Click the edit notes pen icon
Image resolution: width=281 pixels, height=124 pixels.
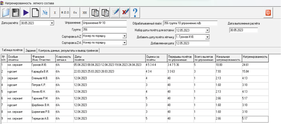[x=115, y=12]
